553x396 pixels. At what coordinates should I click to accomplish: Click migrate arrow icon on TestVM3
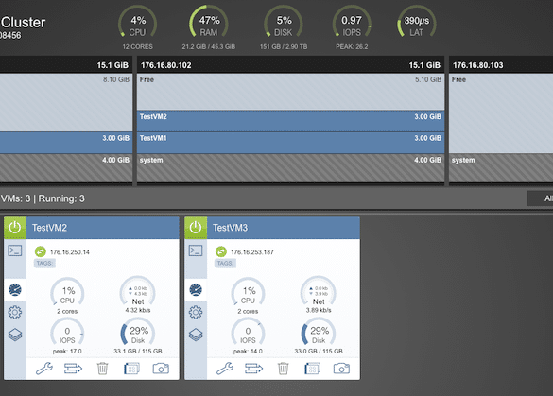coord(253,369)
